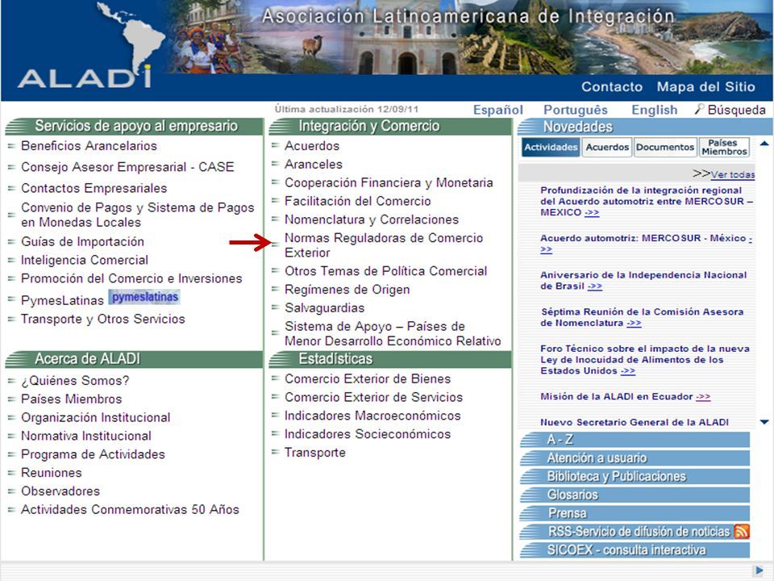Open the Contacto link

click(612, 86)
